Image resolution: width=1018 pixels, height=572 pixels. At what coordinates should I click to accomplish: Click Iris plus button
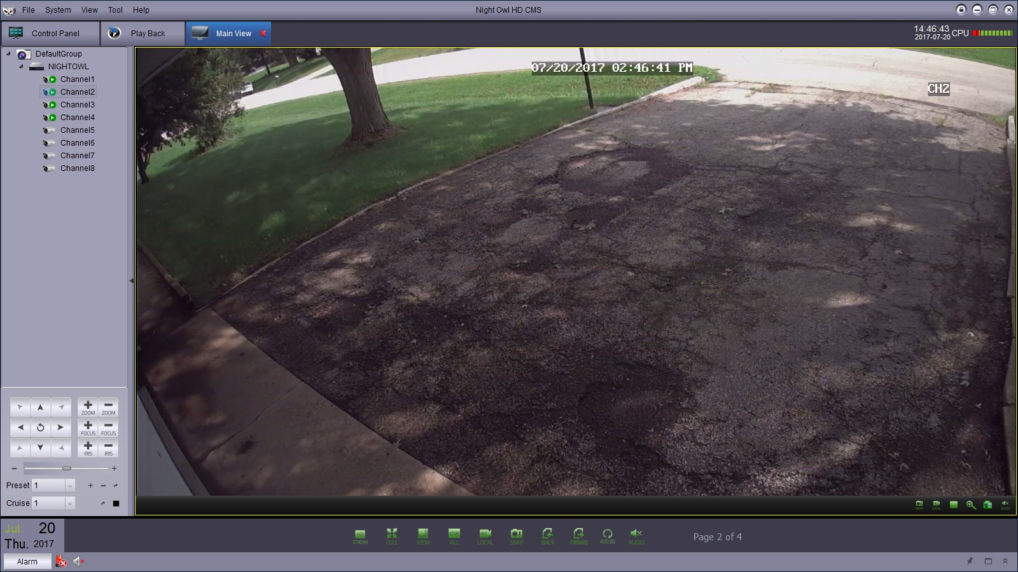coord(88,448)
